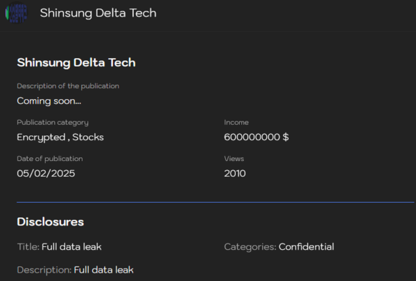Screen dimensions: 416x281
Task: Click the 'Encrypted' category tag
Action: 41,137
